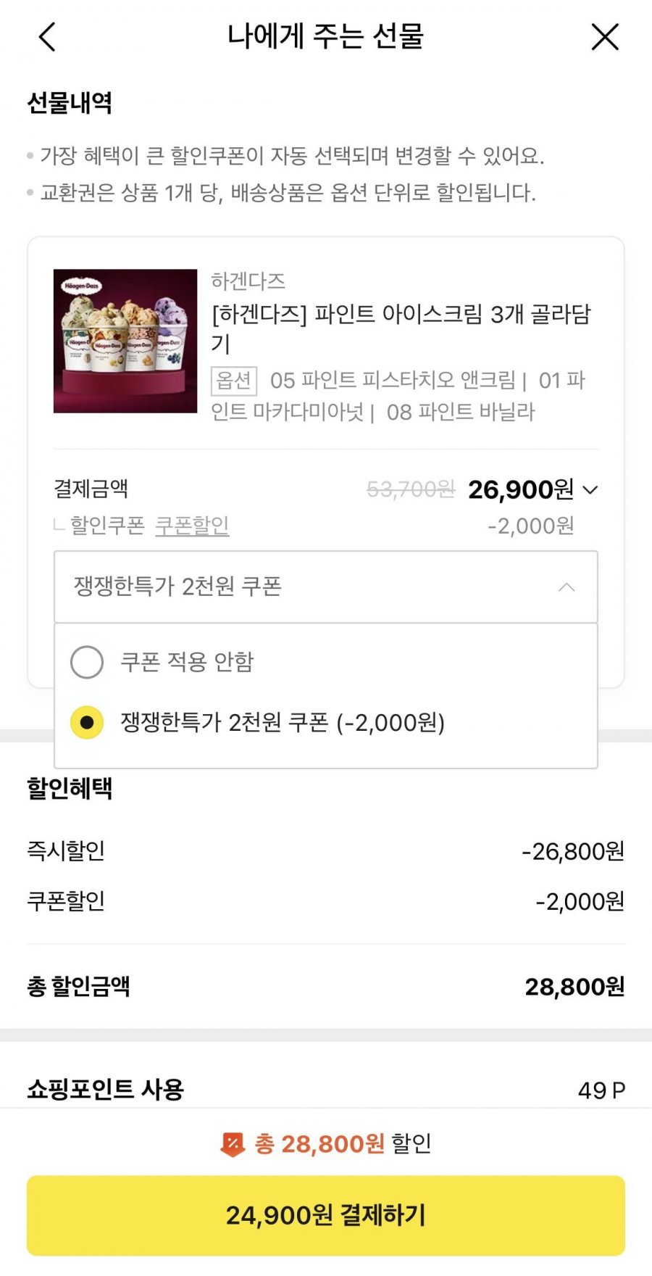Click the 쟁쟁한특가 2천원 쿠폰 dropdown field text
652x1276 pixels.
point(177,587)
